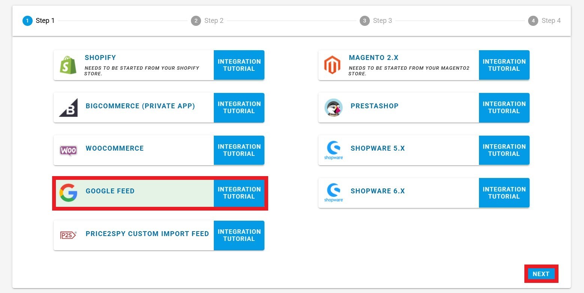Click the Shopify bag logo icon

pos(68,65)
